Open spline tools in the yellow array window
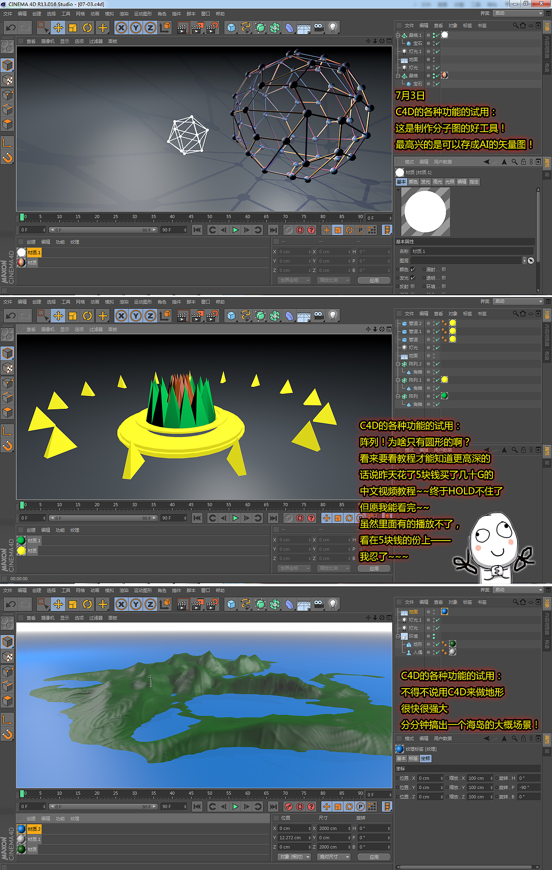 [x=246, y=316]
